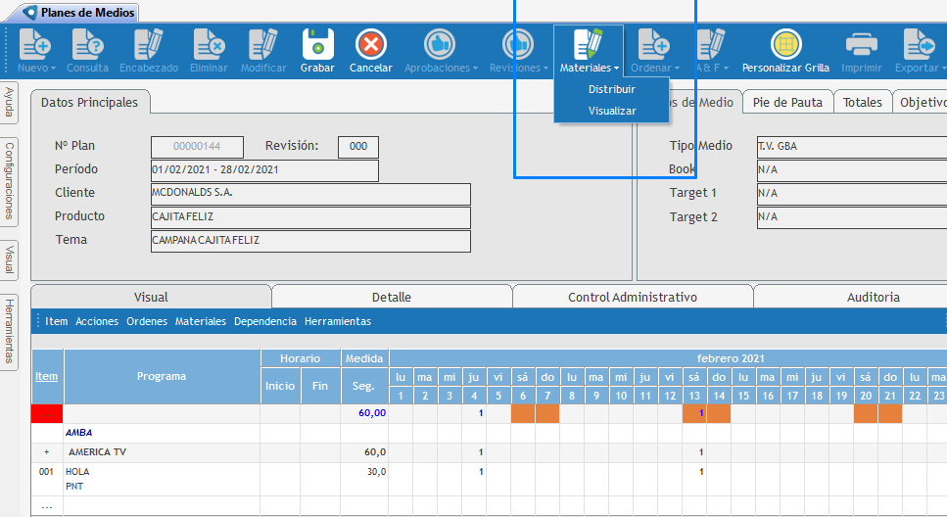Click the Item column header link

pyautogui.click(x=46, y=376)
